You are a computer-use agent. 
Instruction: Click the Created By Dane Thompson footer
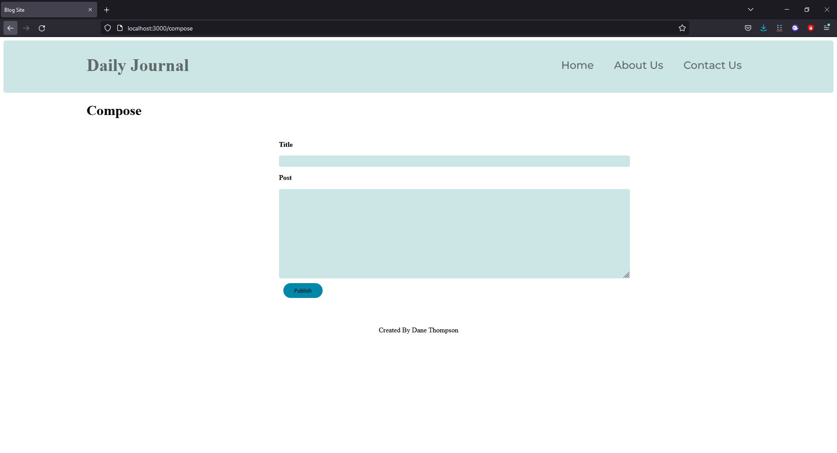click(418, 330)
